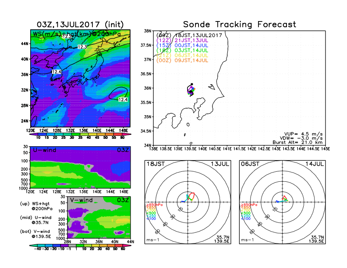The image size is (347, 268).
Task: Click the "12.3" contour label
Action: pos(82,47)
